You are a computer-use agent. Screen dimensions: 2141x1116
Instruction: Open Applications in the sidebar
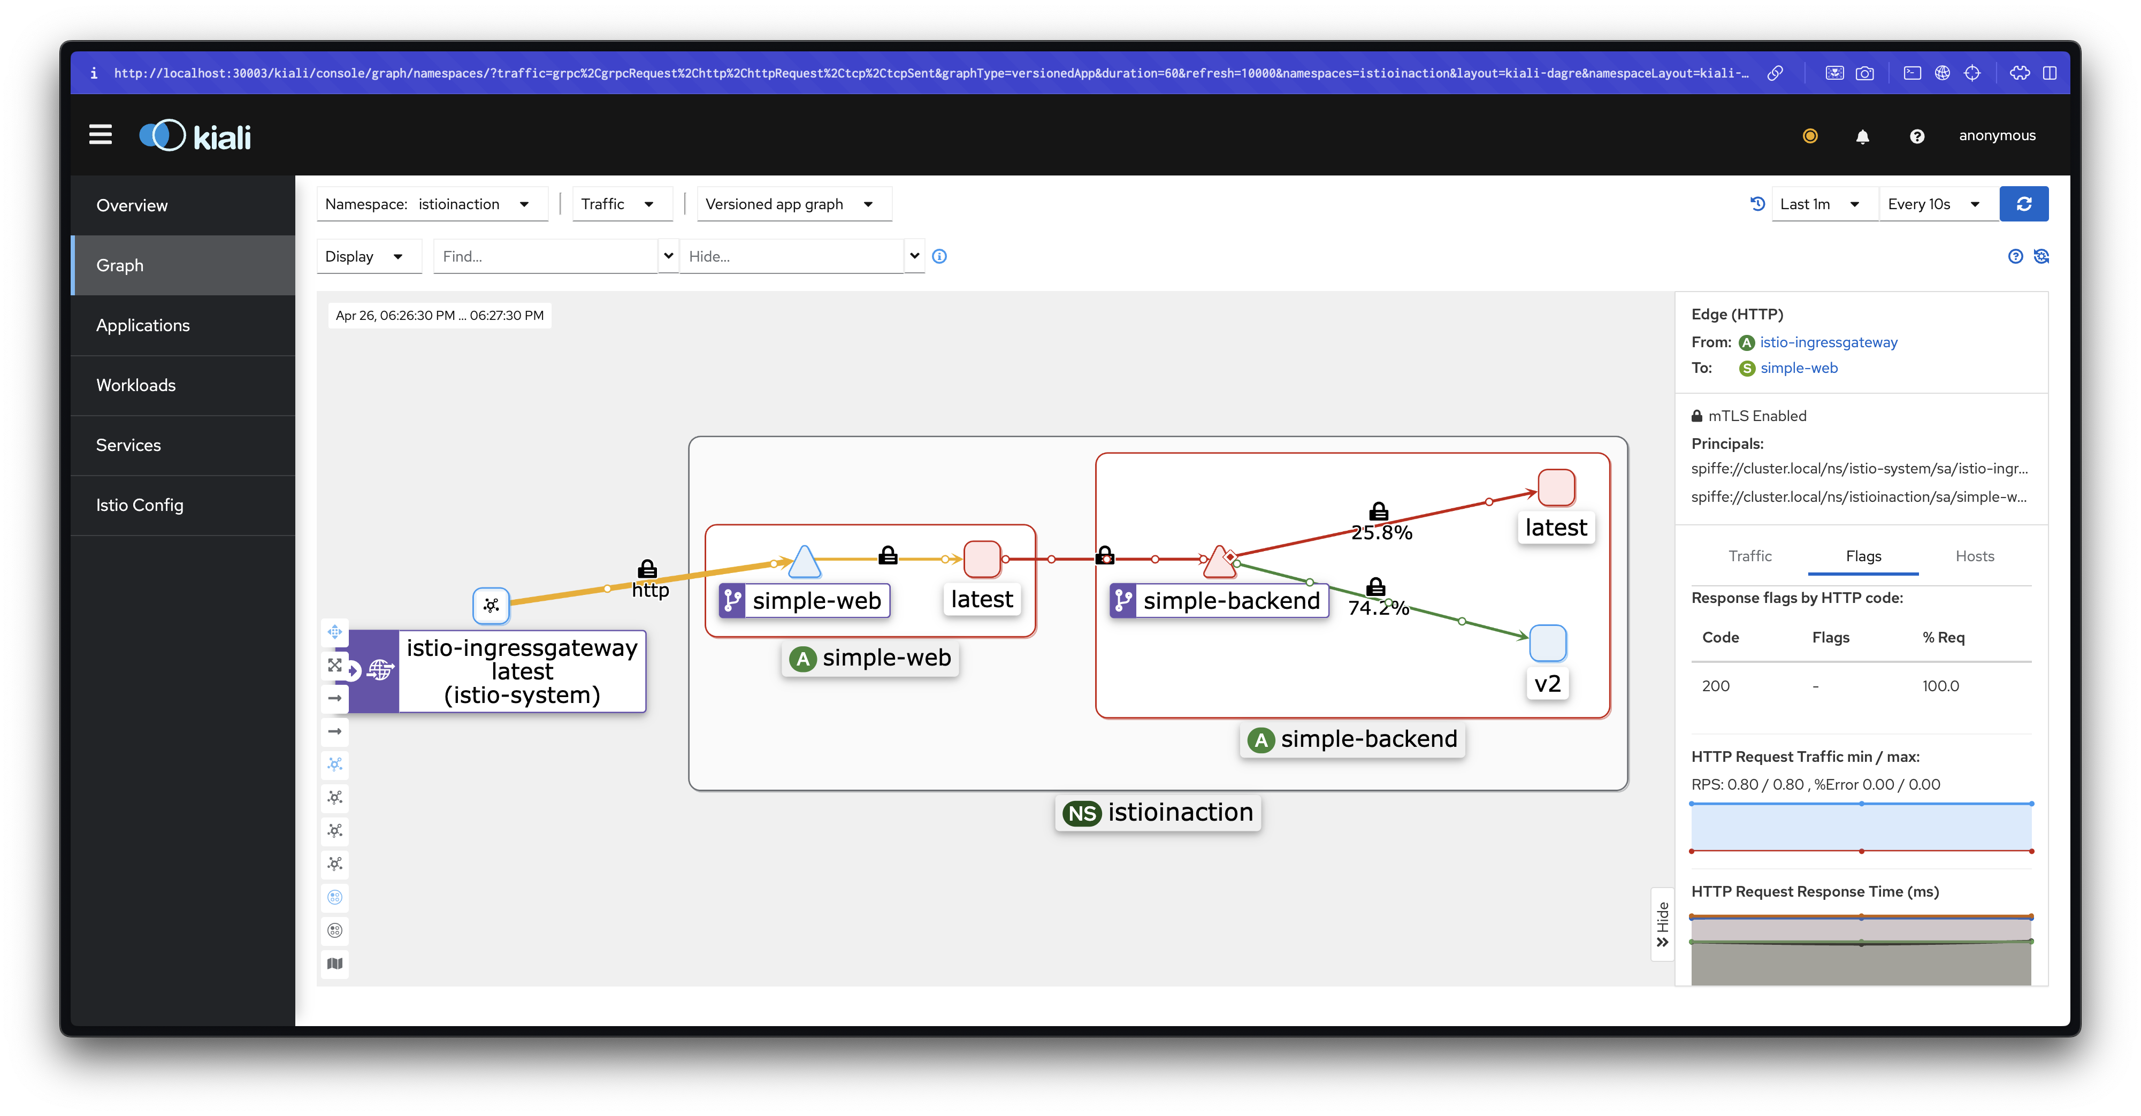[x=183, y=325]
